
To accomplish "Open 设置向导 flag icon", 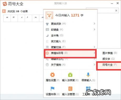I will coord(52,89).
